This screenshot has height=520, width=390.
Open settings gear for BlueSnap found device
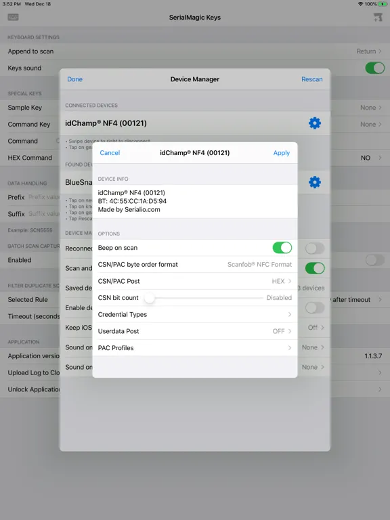pyautogui.click(x=314, y=182)
